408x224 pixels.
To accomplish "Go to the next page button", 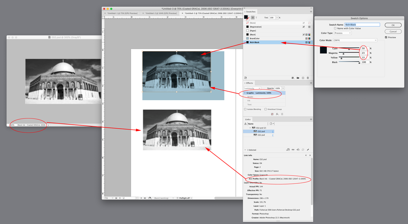I will click(141, 198).
